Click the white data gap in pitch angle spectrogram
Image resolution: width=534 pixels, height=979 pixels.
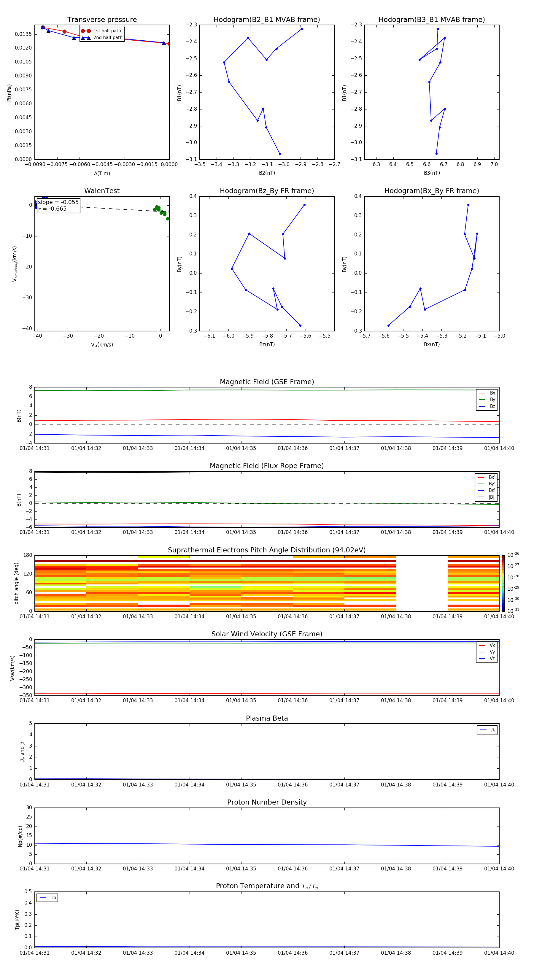(x=422, y=583)
